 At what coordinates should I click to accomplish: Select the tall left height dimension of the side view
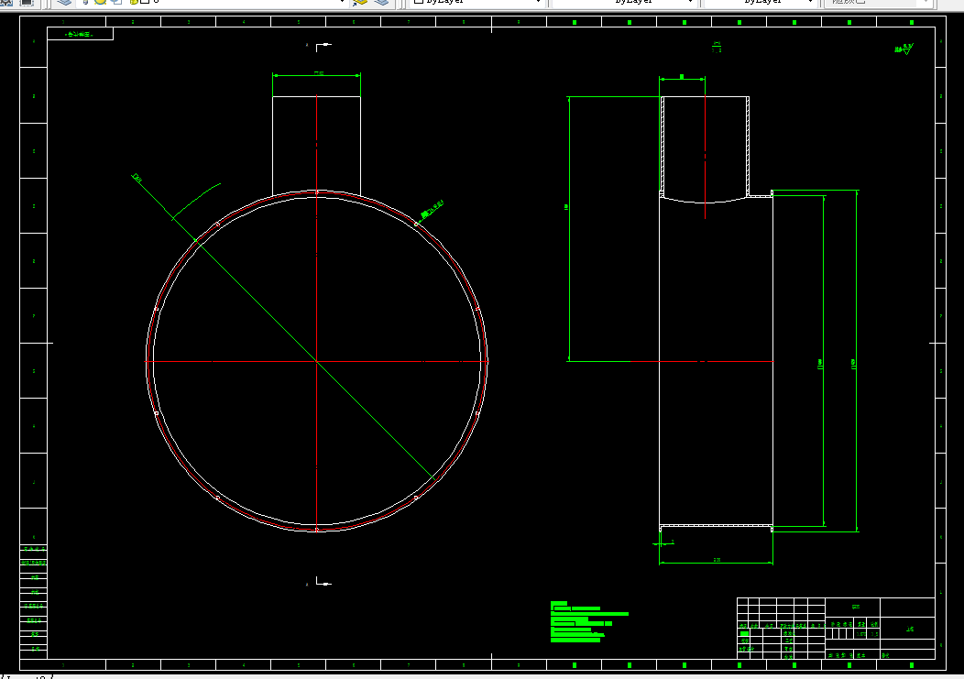pos(569,229)
